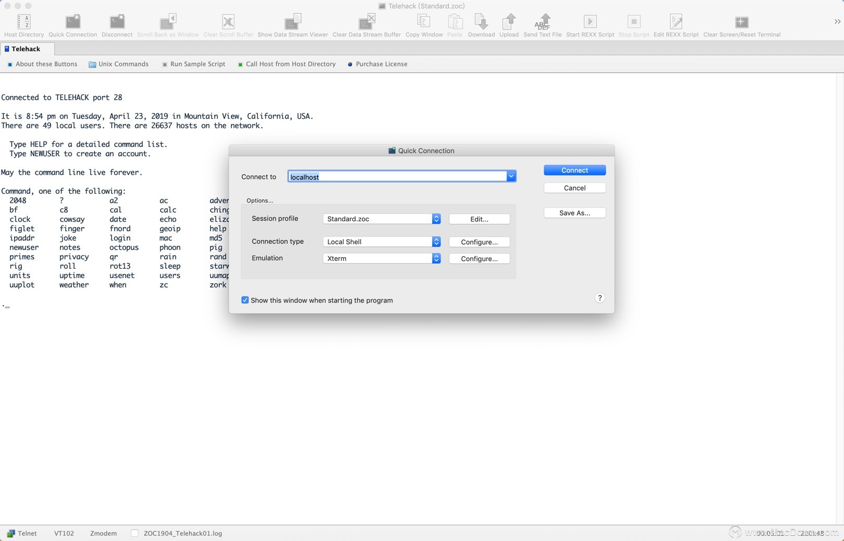Image resolution: width=844 pixels, height=541 pixels.
Task: Click the Save As... button
Action: (x=574, y=213)
